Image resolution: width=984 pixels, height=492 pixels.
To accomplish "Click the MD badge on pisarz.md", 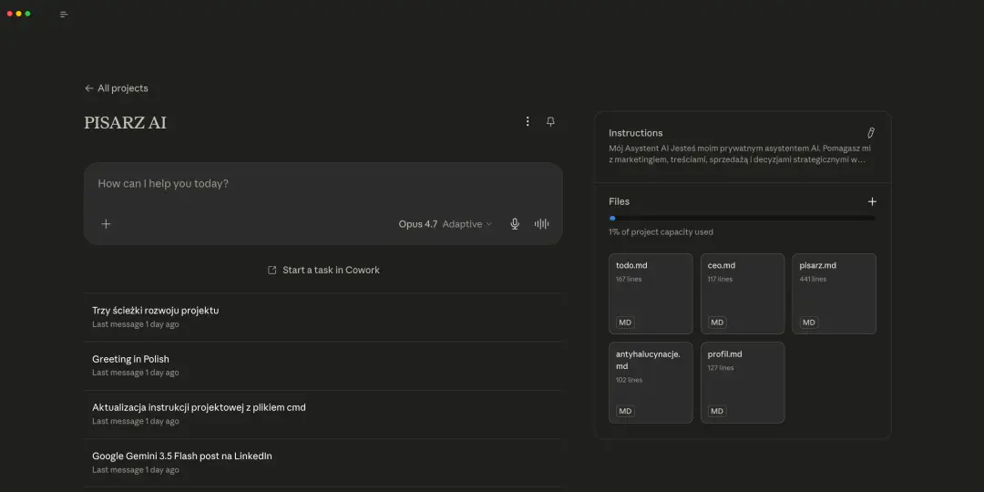I will [809, 323].
